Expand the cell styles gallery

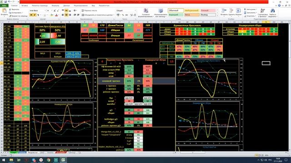tap(217, 16)
